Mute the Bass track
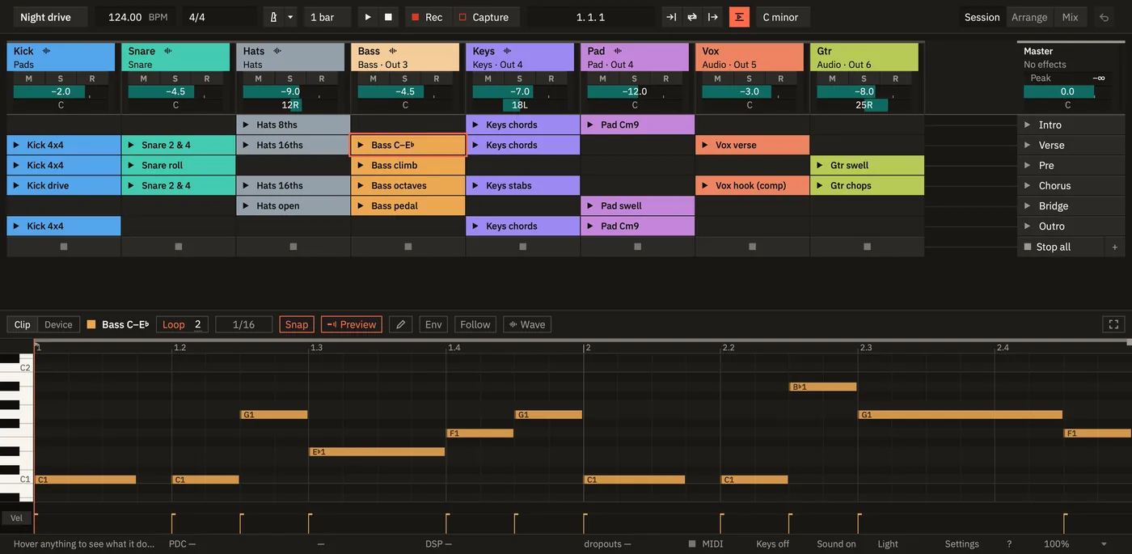The height and width of the screenshot is (554, 1132). (x=374, y=78)
